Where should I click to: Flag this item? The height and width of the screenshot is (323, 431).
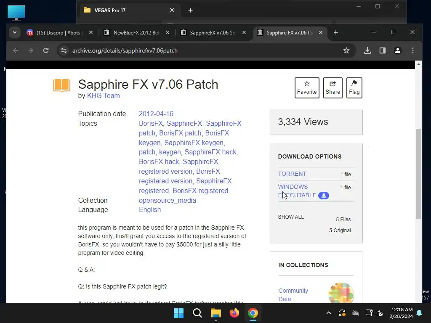click(354, 88)
